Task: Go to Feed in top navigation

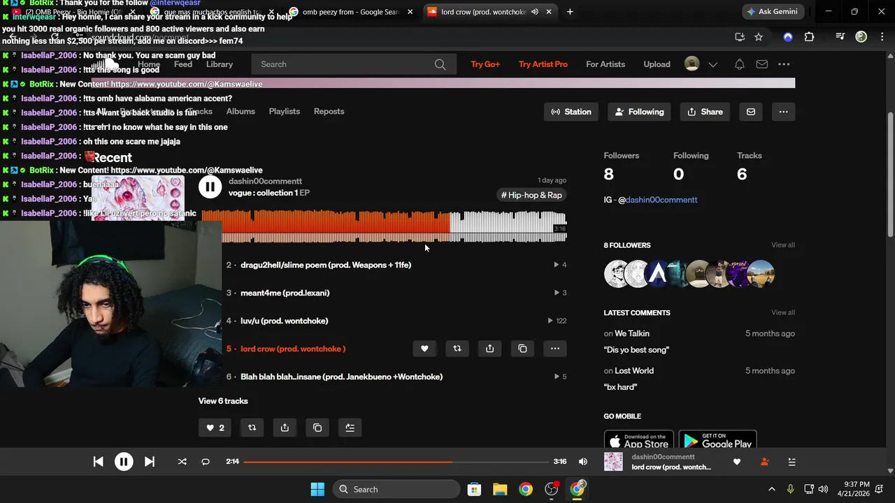Action: [183, 64]
